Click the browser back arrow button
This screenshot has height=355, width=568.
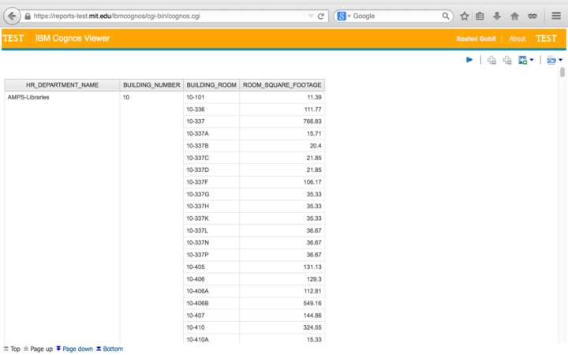point(12,16)
